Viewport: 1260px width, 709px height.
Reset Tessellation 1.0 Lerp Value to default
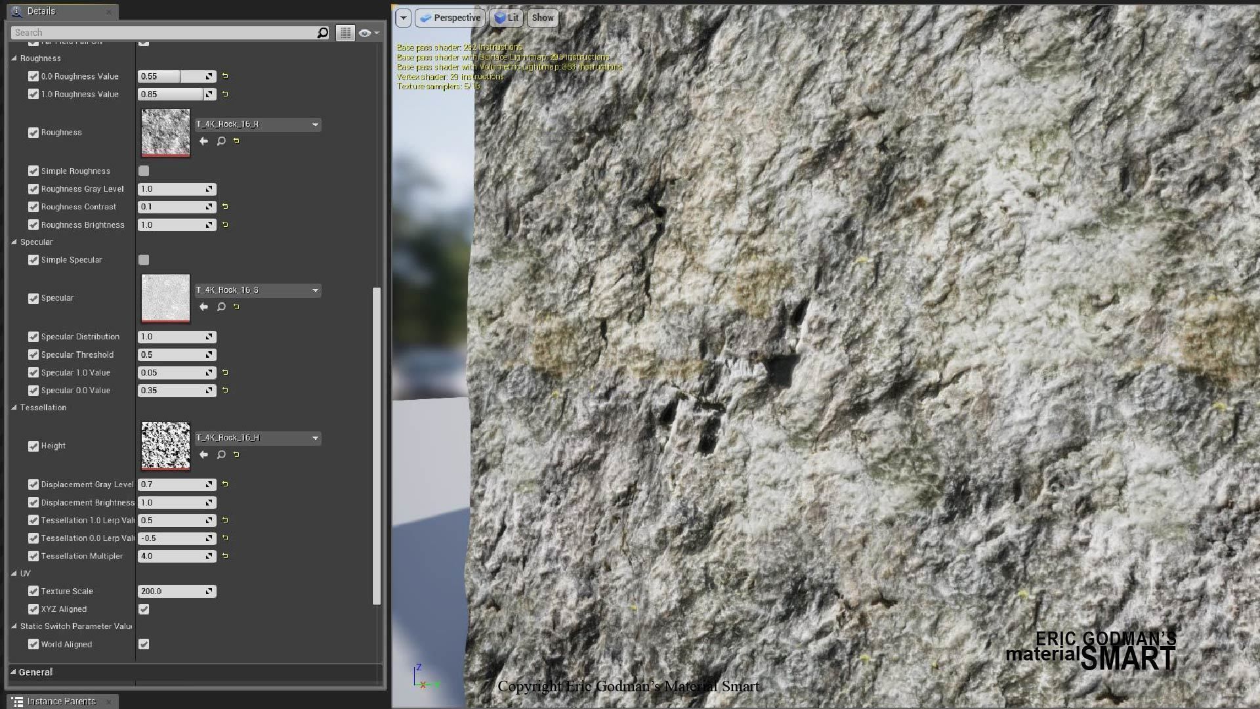coord(225,521)
